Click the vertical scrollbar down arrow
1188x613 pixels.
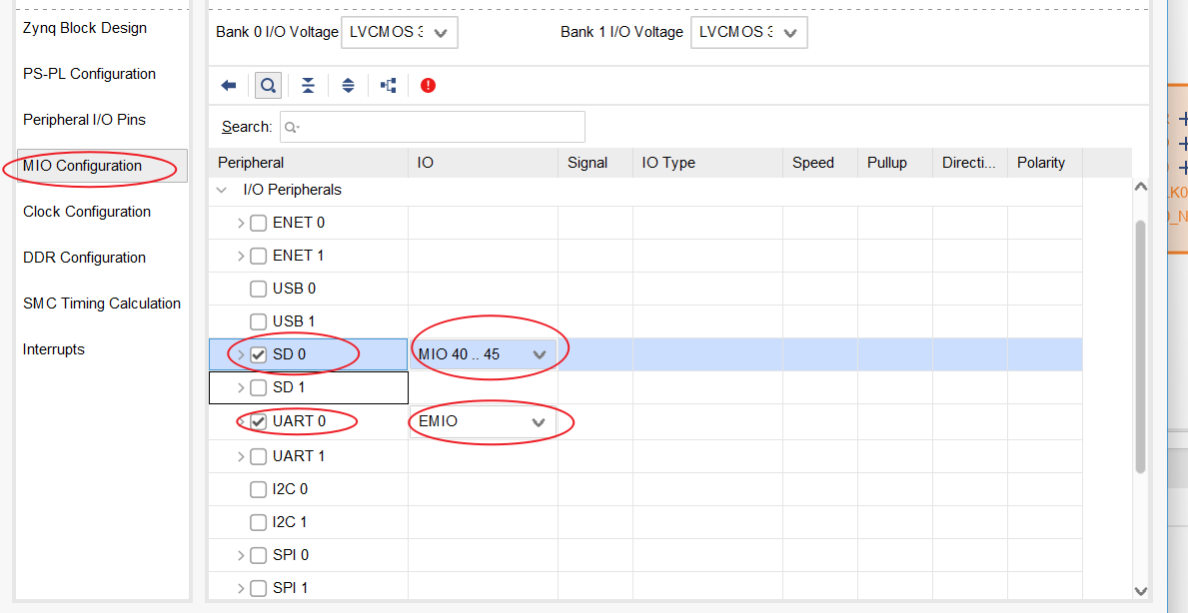tap(1141, 590)
